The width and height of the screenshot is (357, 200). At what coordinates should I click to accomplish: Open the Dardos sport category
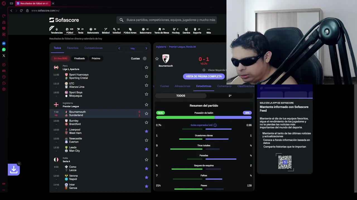tap(186, 31)
